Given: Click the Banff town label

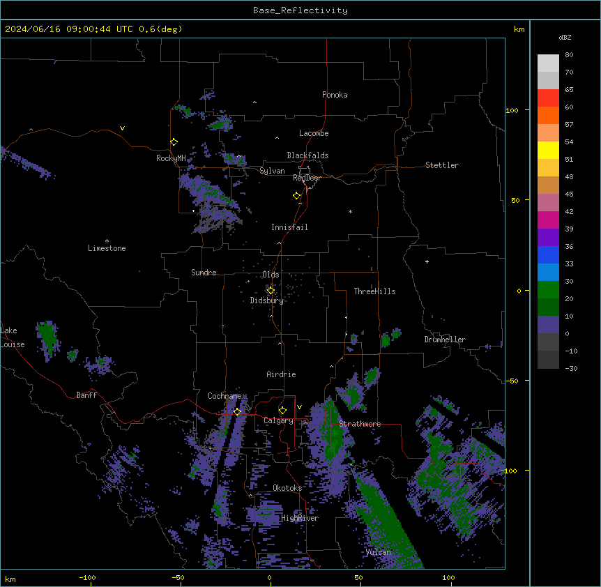Looking at the screenshot, I should [86, 395].
